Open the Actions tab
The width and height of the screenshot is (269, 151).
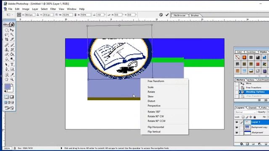[x=251, y=80]
